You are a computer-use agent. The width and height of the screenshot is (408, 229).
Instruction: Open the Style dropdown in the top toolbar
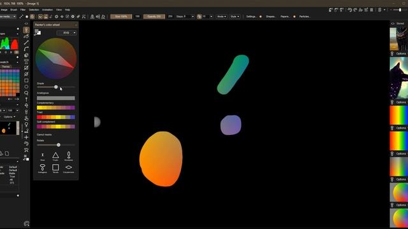pos(235,17)
